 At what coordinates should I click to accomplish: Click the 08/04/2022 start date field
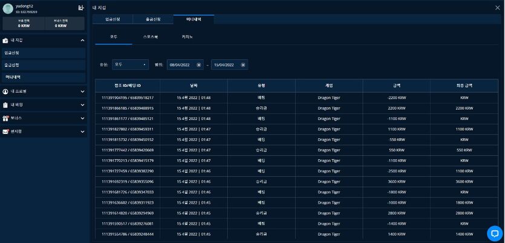185,65
